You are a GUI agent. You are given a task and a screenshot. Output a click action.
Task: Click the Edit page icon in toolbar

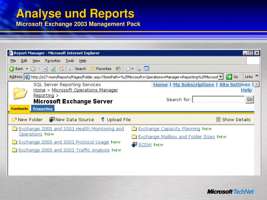[147, 69]
